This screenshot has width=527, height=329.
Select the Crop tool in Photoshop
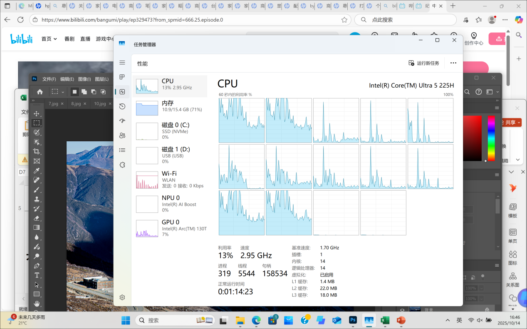(37, 152)
